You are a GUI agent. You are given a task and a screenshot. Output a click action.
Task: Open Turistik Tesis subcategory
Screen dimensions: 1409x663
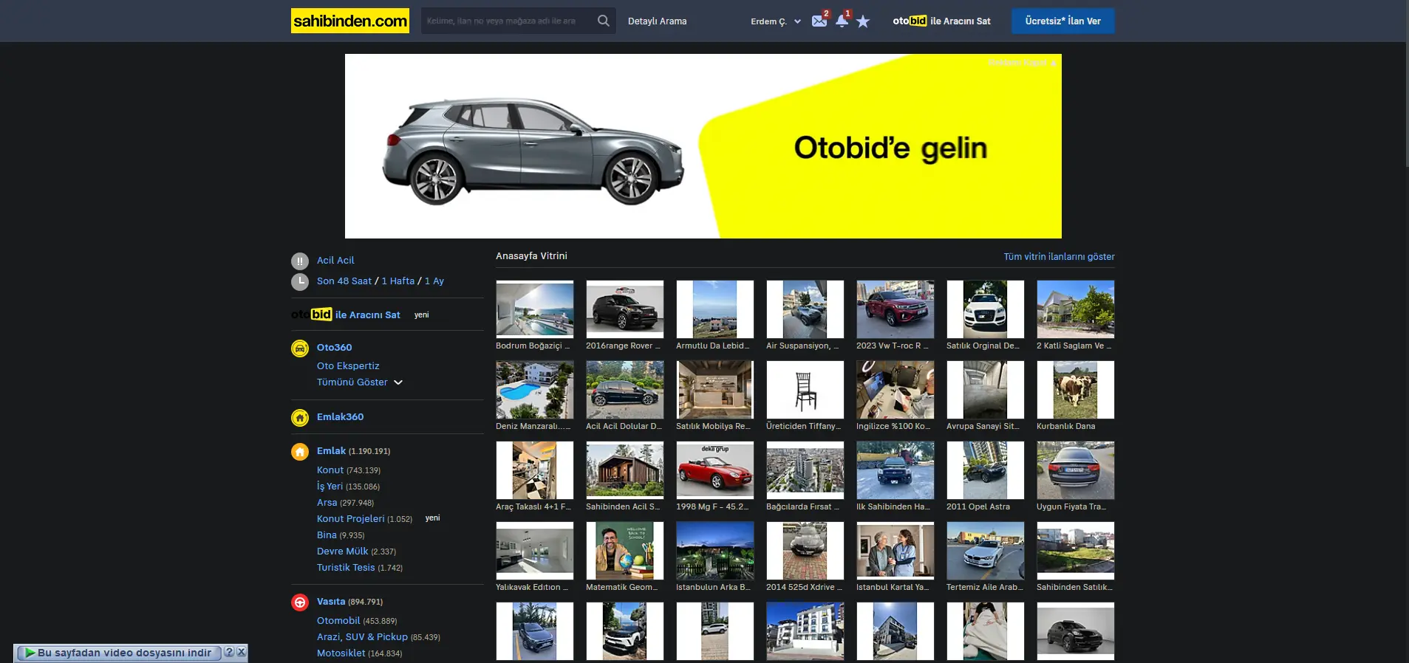coord(346,568)
